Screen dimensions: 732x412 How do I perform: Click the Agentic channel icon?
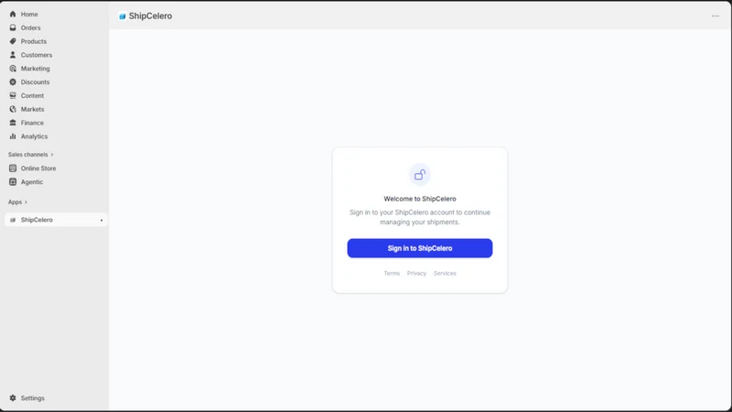(x=13, y=181)
